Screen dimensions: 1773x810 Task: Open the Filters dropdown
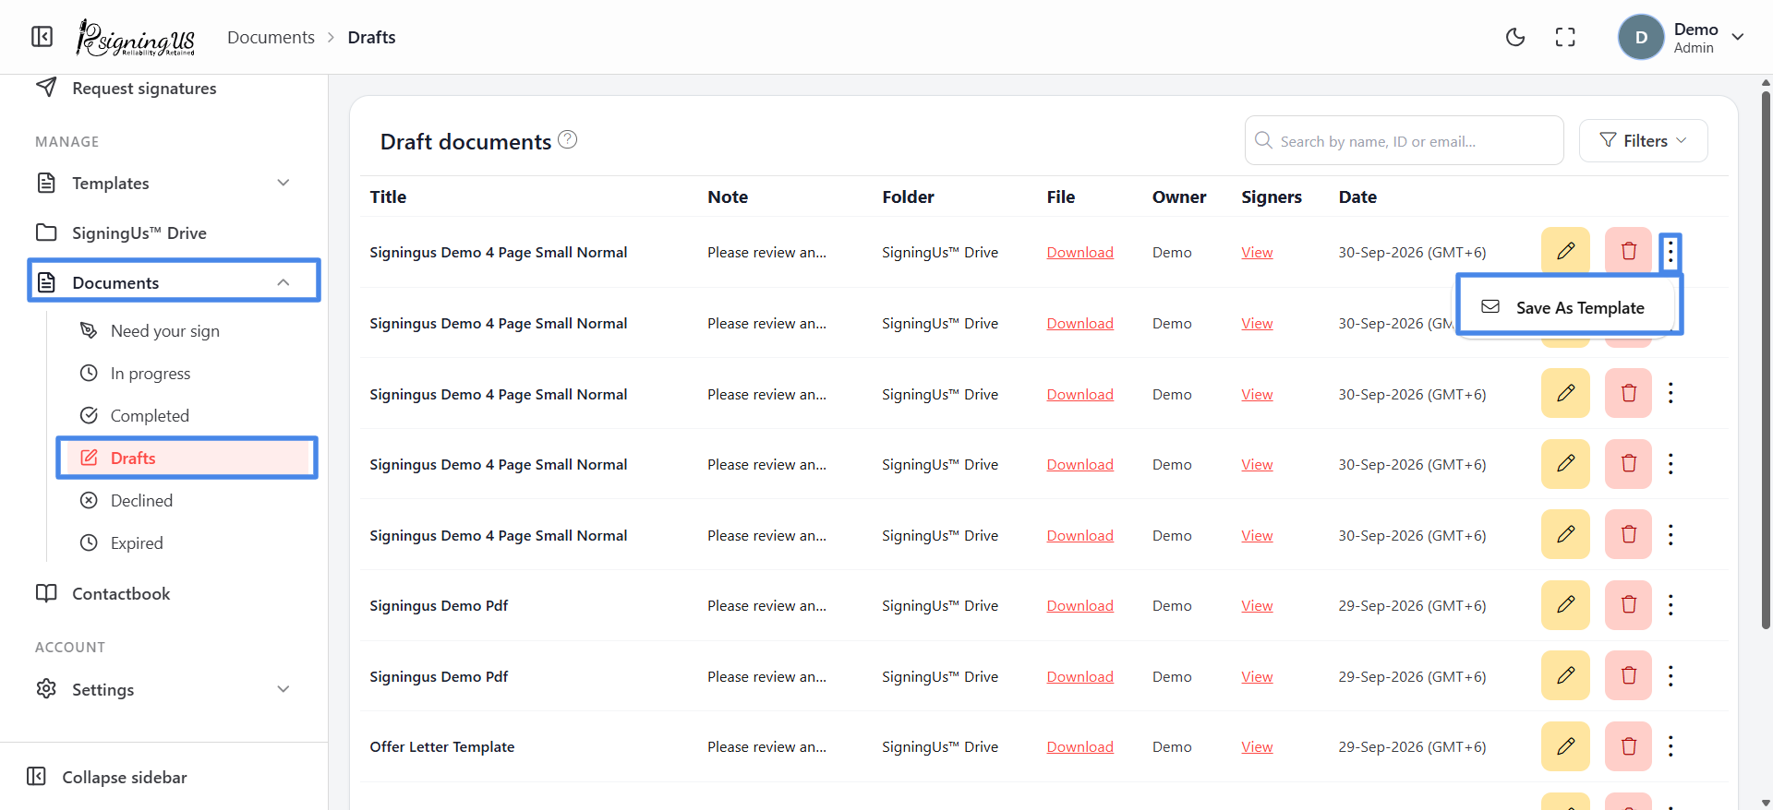coord(1643,140)
